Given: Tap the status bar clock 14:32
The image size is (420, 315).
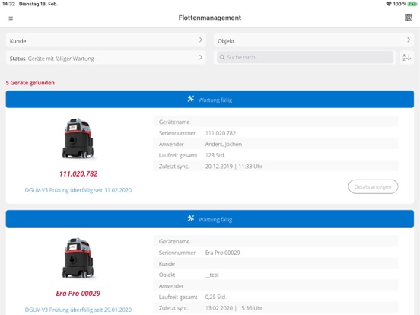Looking at the screenshot, I should coord(8,4).
